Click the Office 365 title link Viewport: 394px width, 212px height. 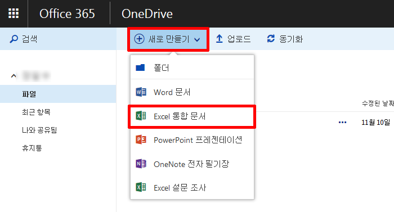point(67,13)
